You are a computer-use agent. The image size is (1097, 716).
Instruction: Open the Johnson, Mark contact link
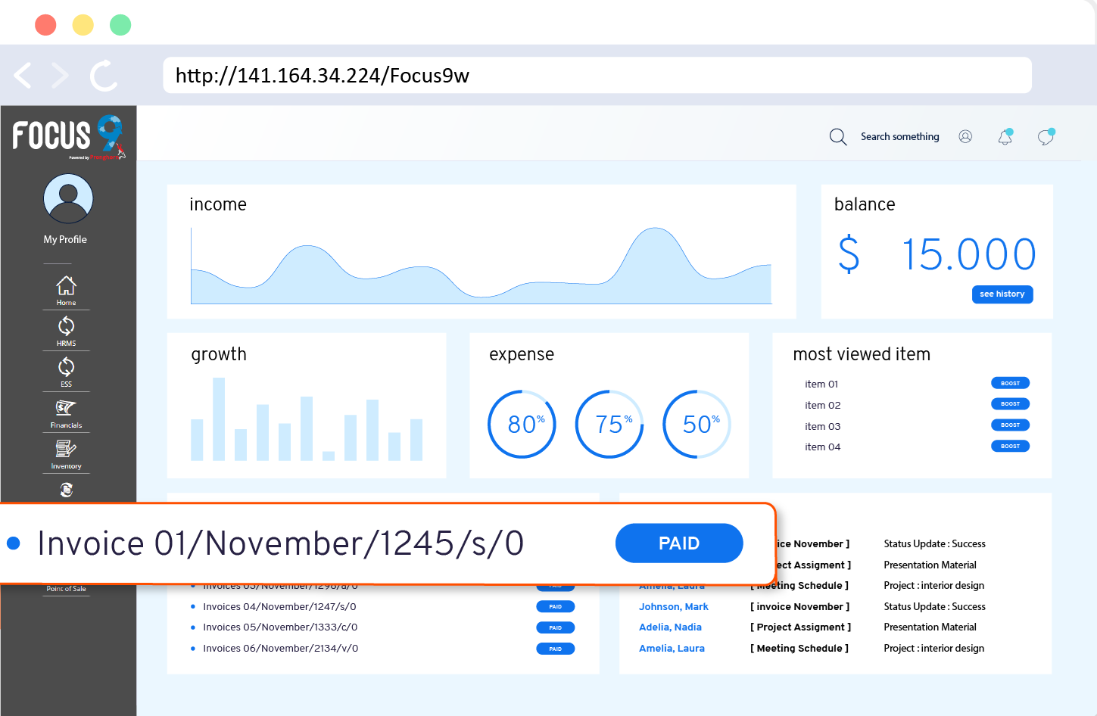click(673, 607)
